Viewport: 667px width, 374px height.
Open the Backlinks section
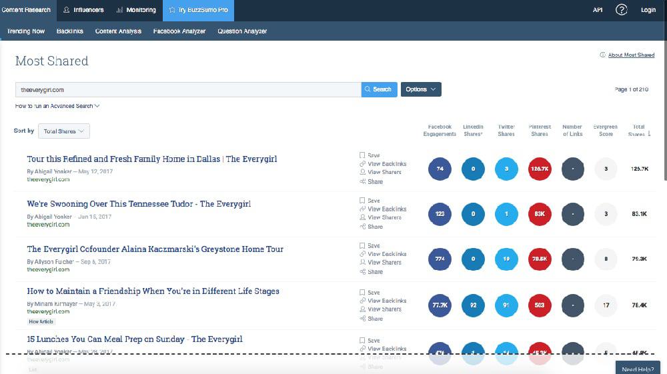[x=70, y=31]
